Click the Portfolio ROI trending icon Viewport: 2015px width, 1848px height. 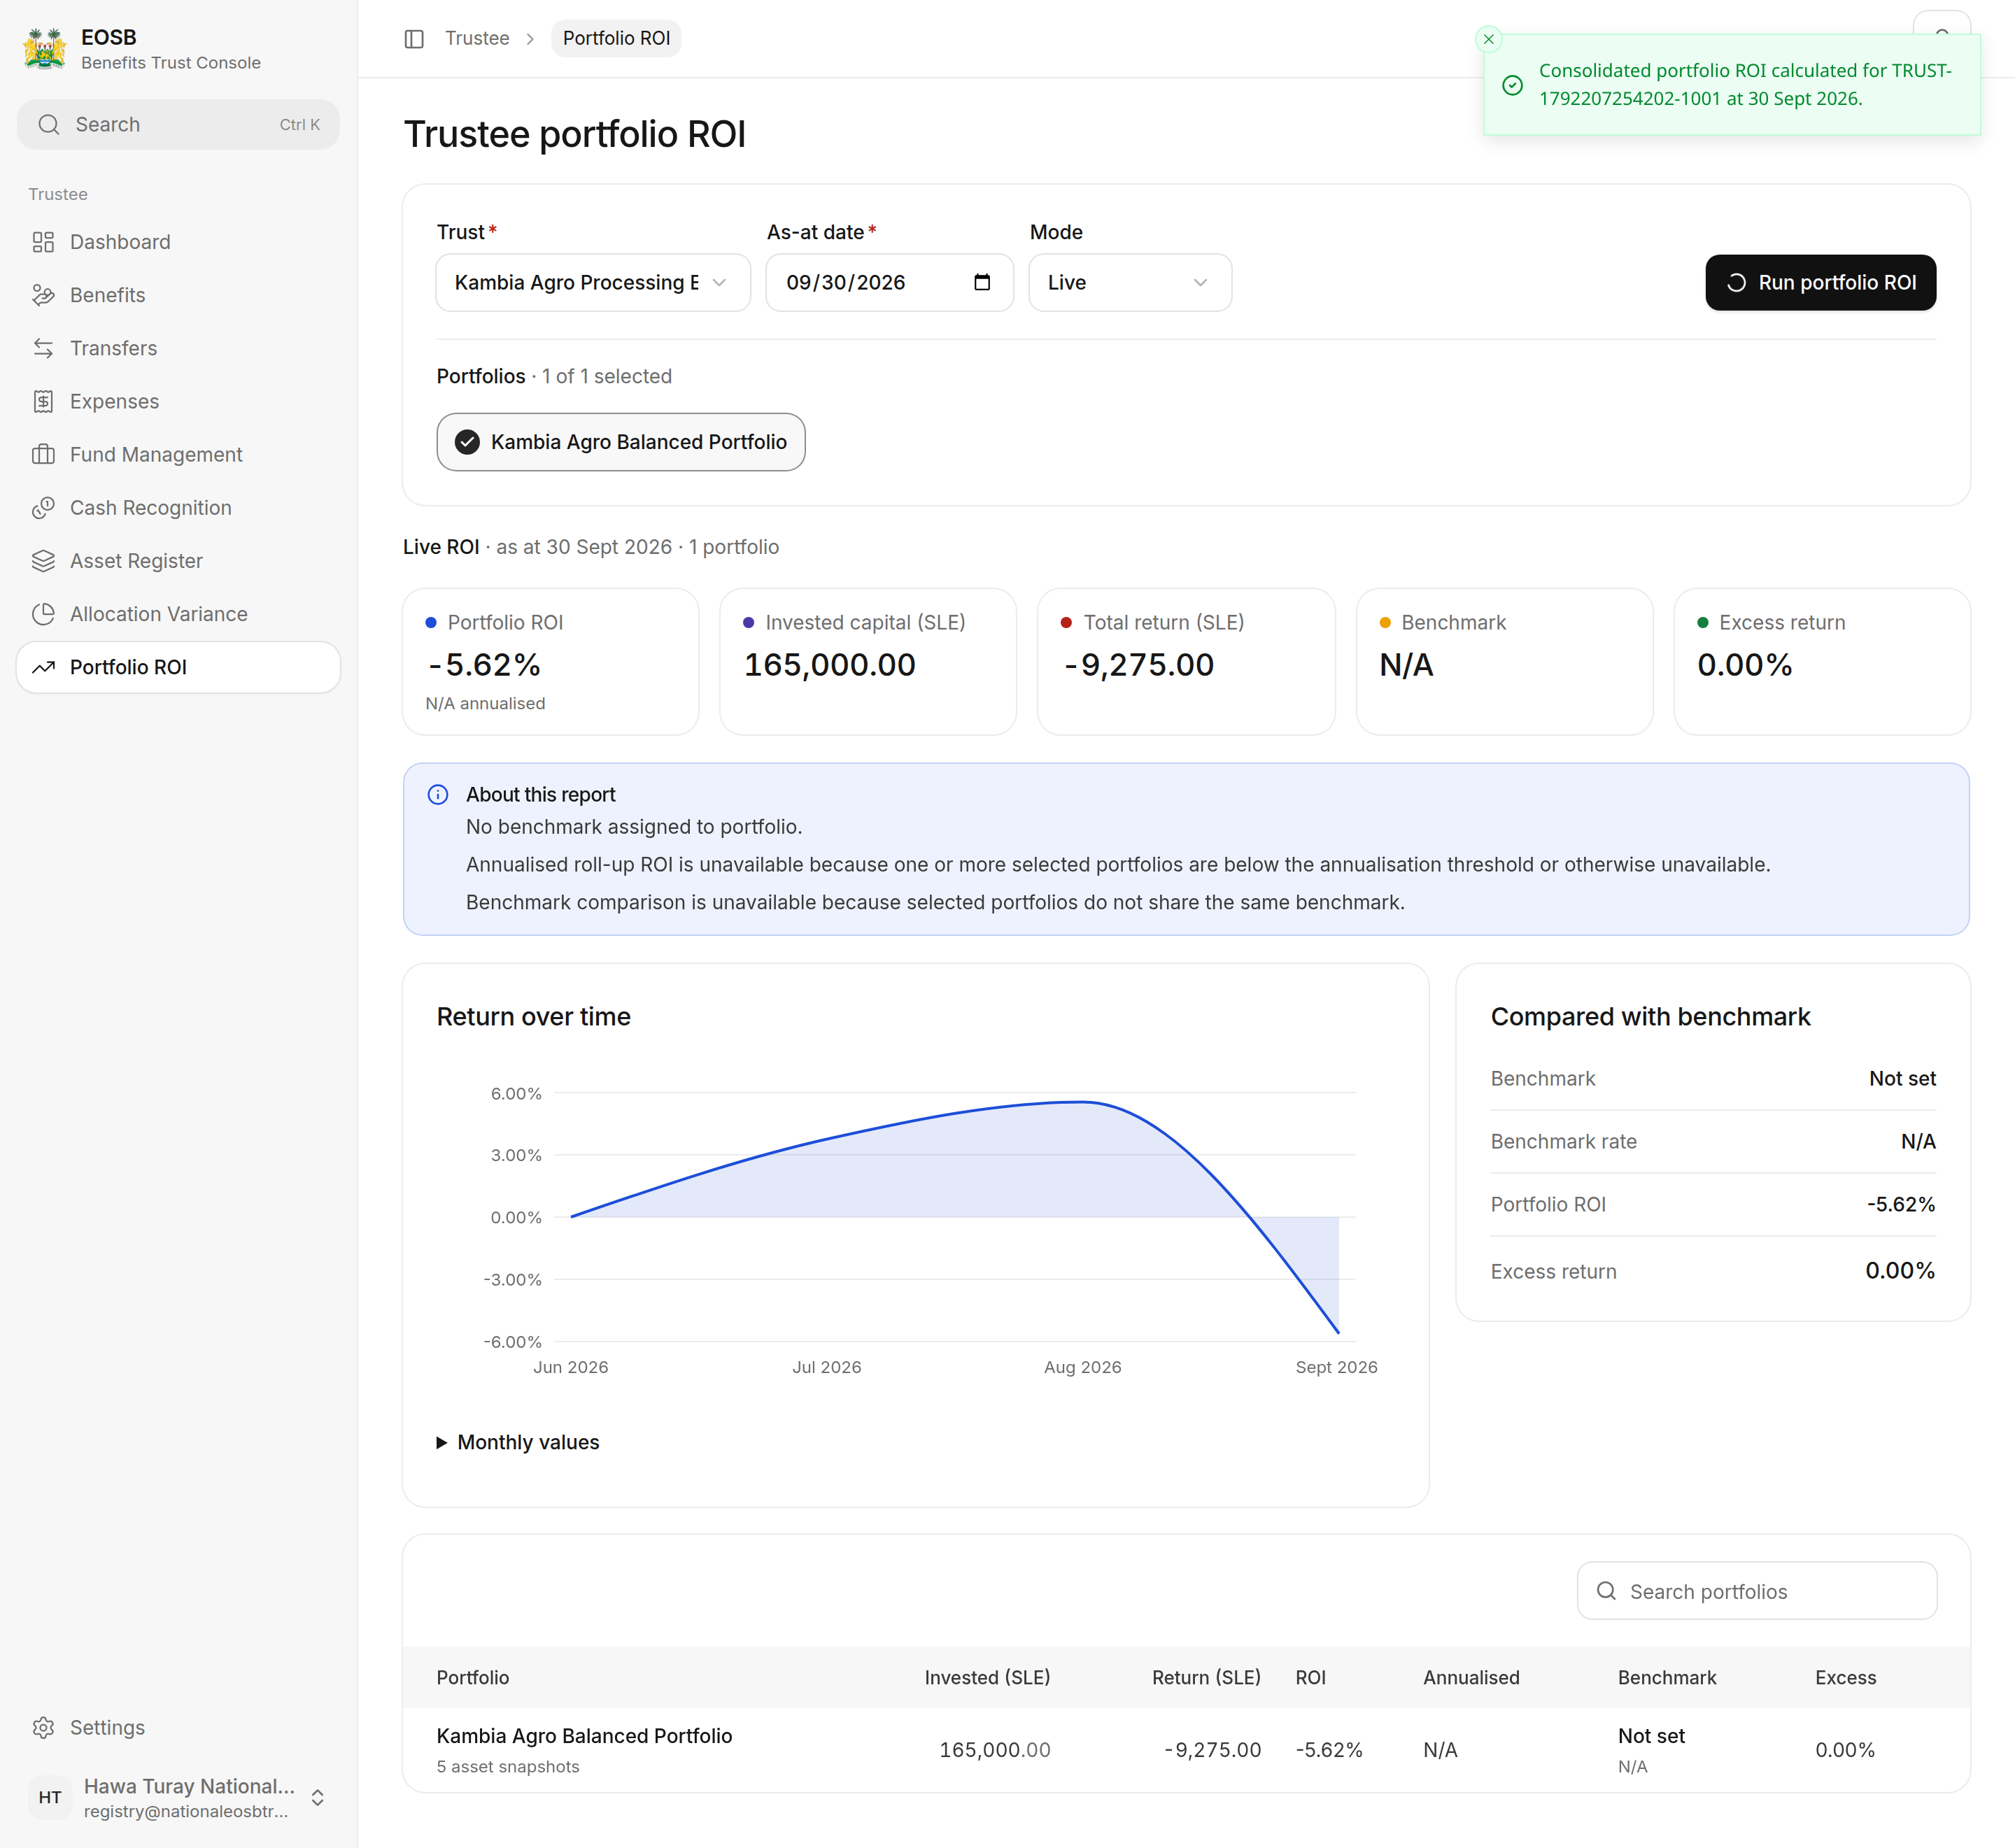(x=43, y=667)
